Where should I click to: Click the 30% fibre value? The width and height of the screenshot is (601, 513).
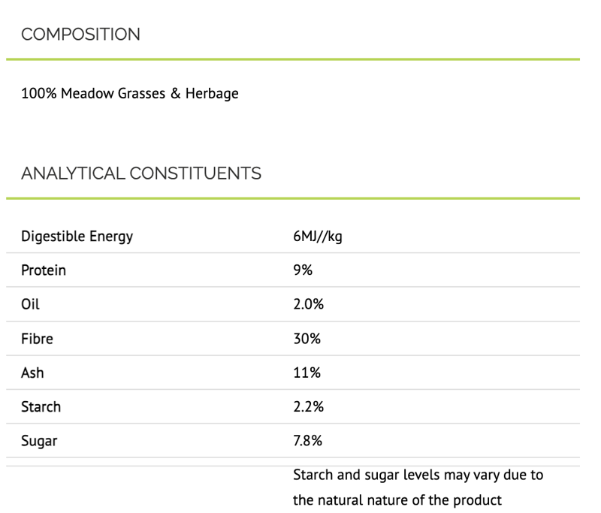pyautogui.click(x=307, y=339)
